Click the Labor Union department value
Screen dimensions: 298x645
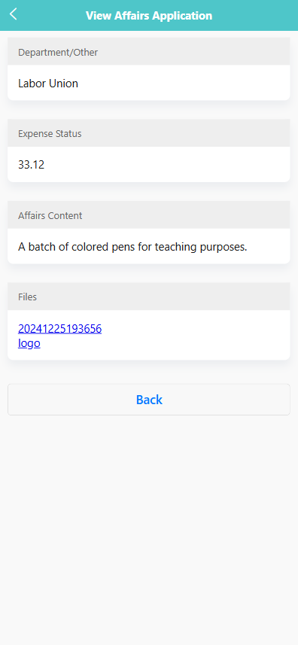point(48,84)
